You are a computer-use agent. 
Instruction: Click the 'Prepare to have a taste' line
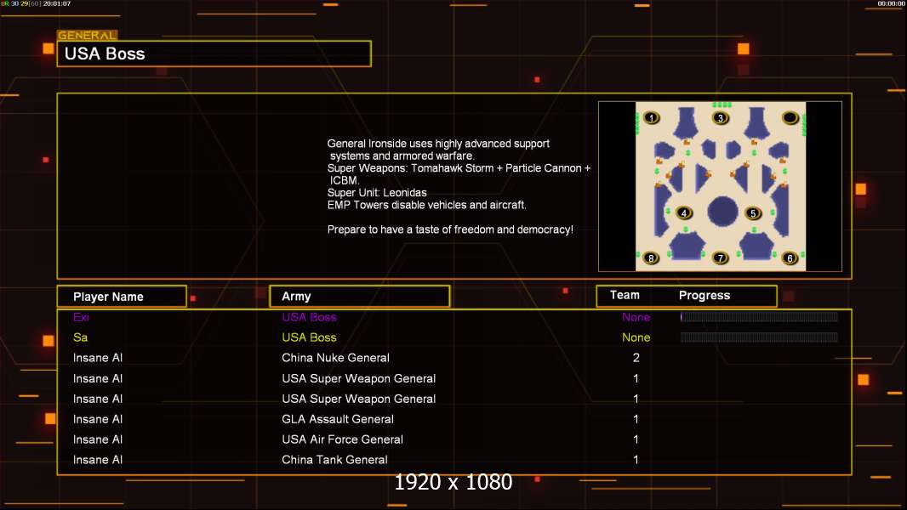[450, 229]
